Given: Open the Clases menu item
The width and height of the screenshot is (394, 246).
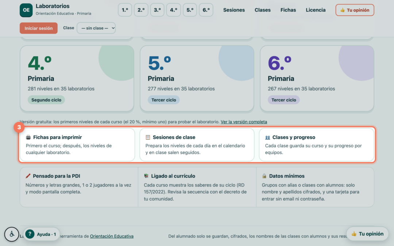Looking at the screenshot, I should pyautogui.click(x=263, y=10).
